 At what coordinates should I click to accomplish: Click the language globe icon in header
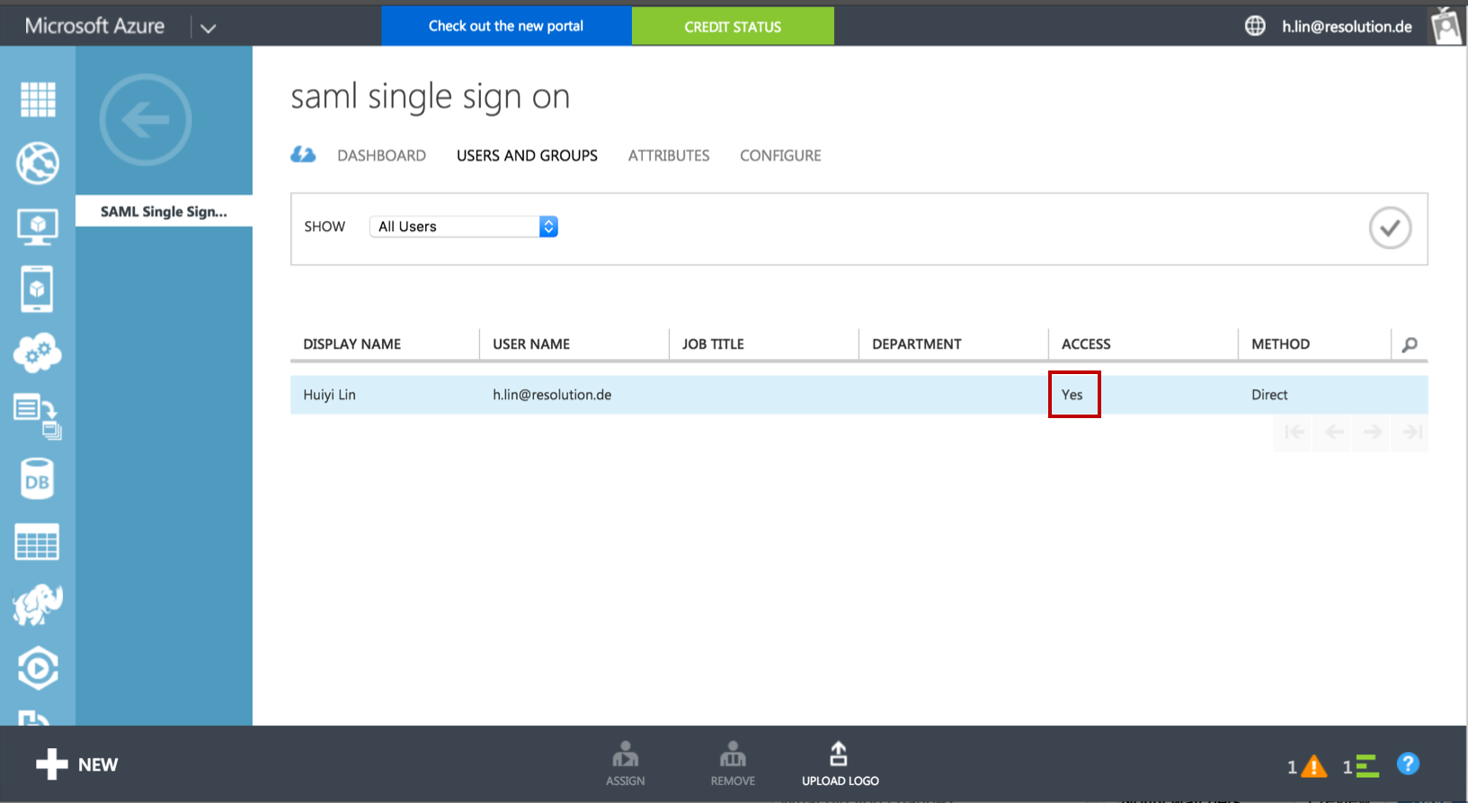[1255, 26]
